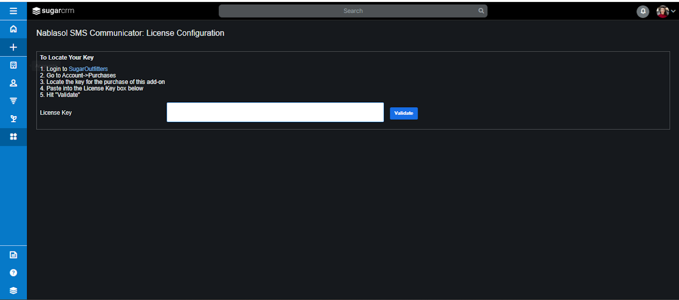The width and height of the screenshot is (679, 300).
Task: Open the document icon in lower sidebar
Action: point(14,254)
